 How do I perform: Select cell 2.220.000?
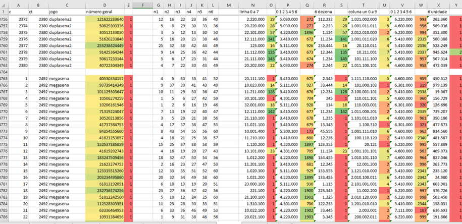pos(252,19)
